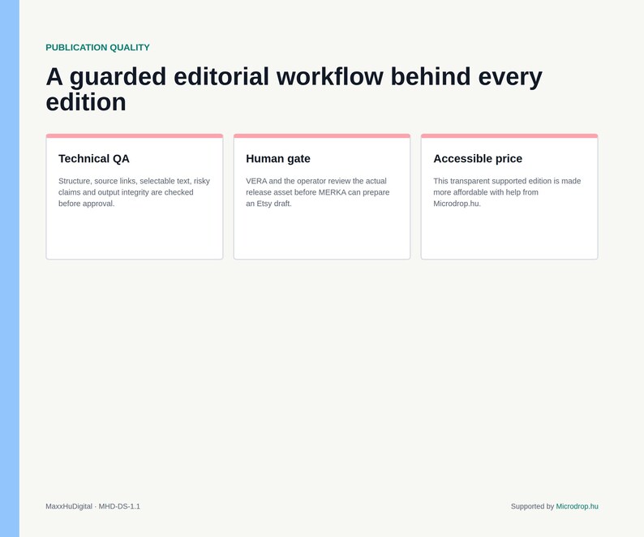644x537 pixels.
Task: Click the PUBLICATION QUALITY label
Action: 97,48
